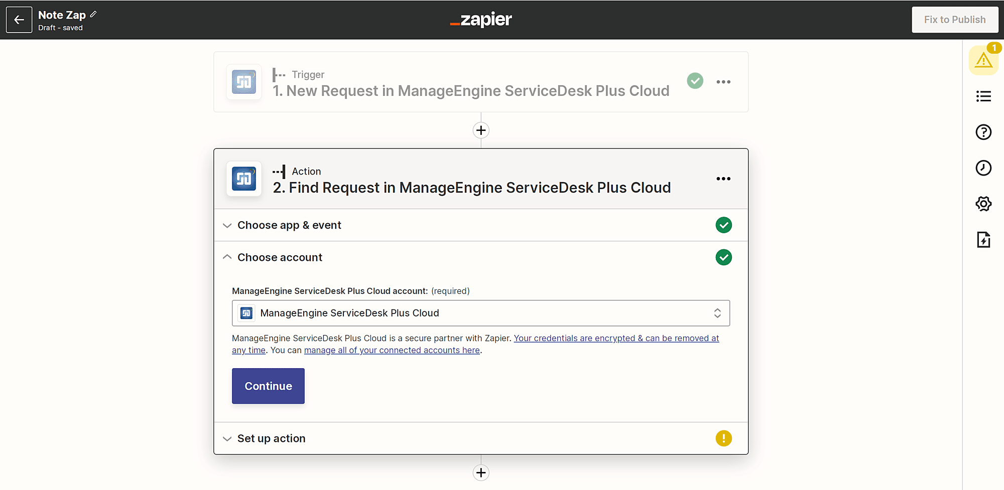The width and height of the screenshot is (1004, 490).
Task: Add a step between trigger and action
Action: 481,130
